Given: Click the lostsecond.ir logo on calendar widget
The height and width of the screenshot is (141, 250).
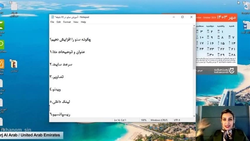Looking at the screenshot, I should [224, 70].
